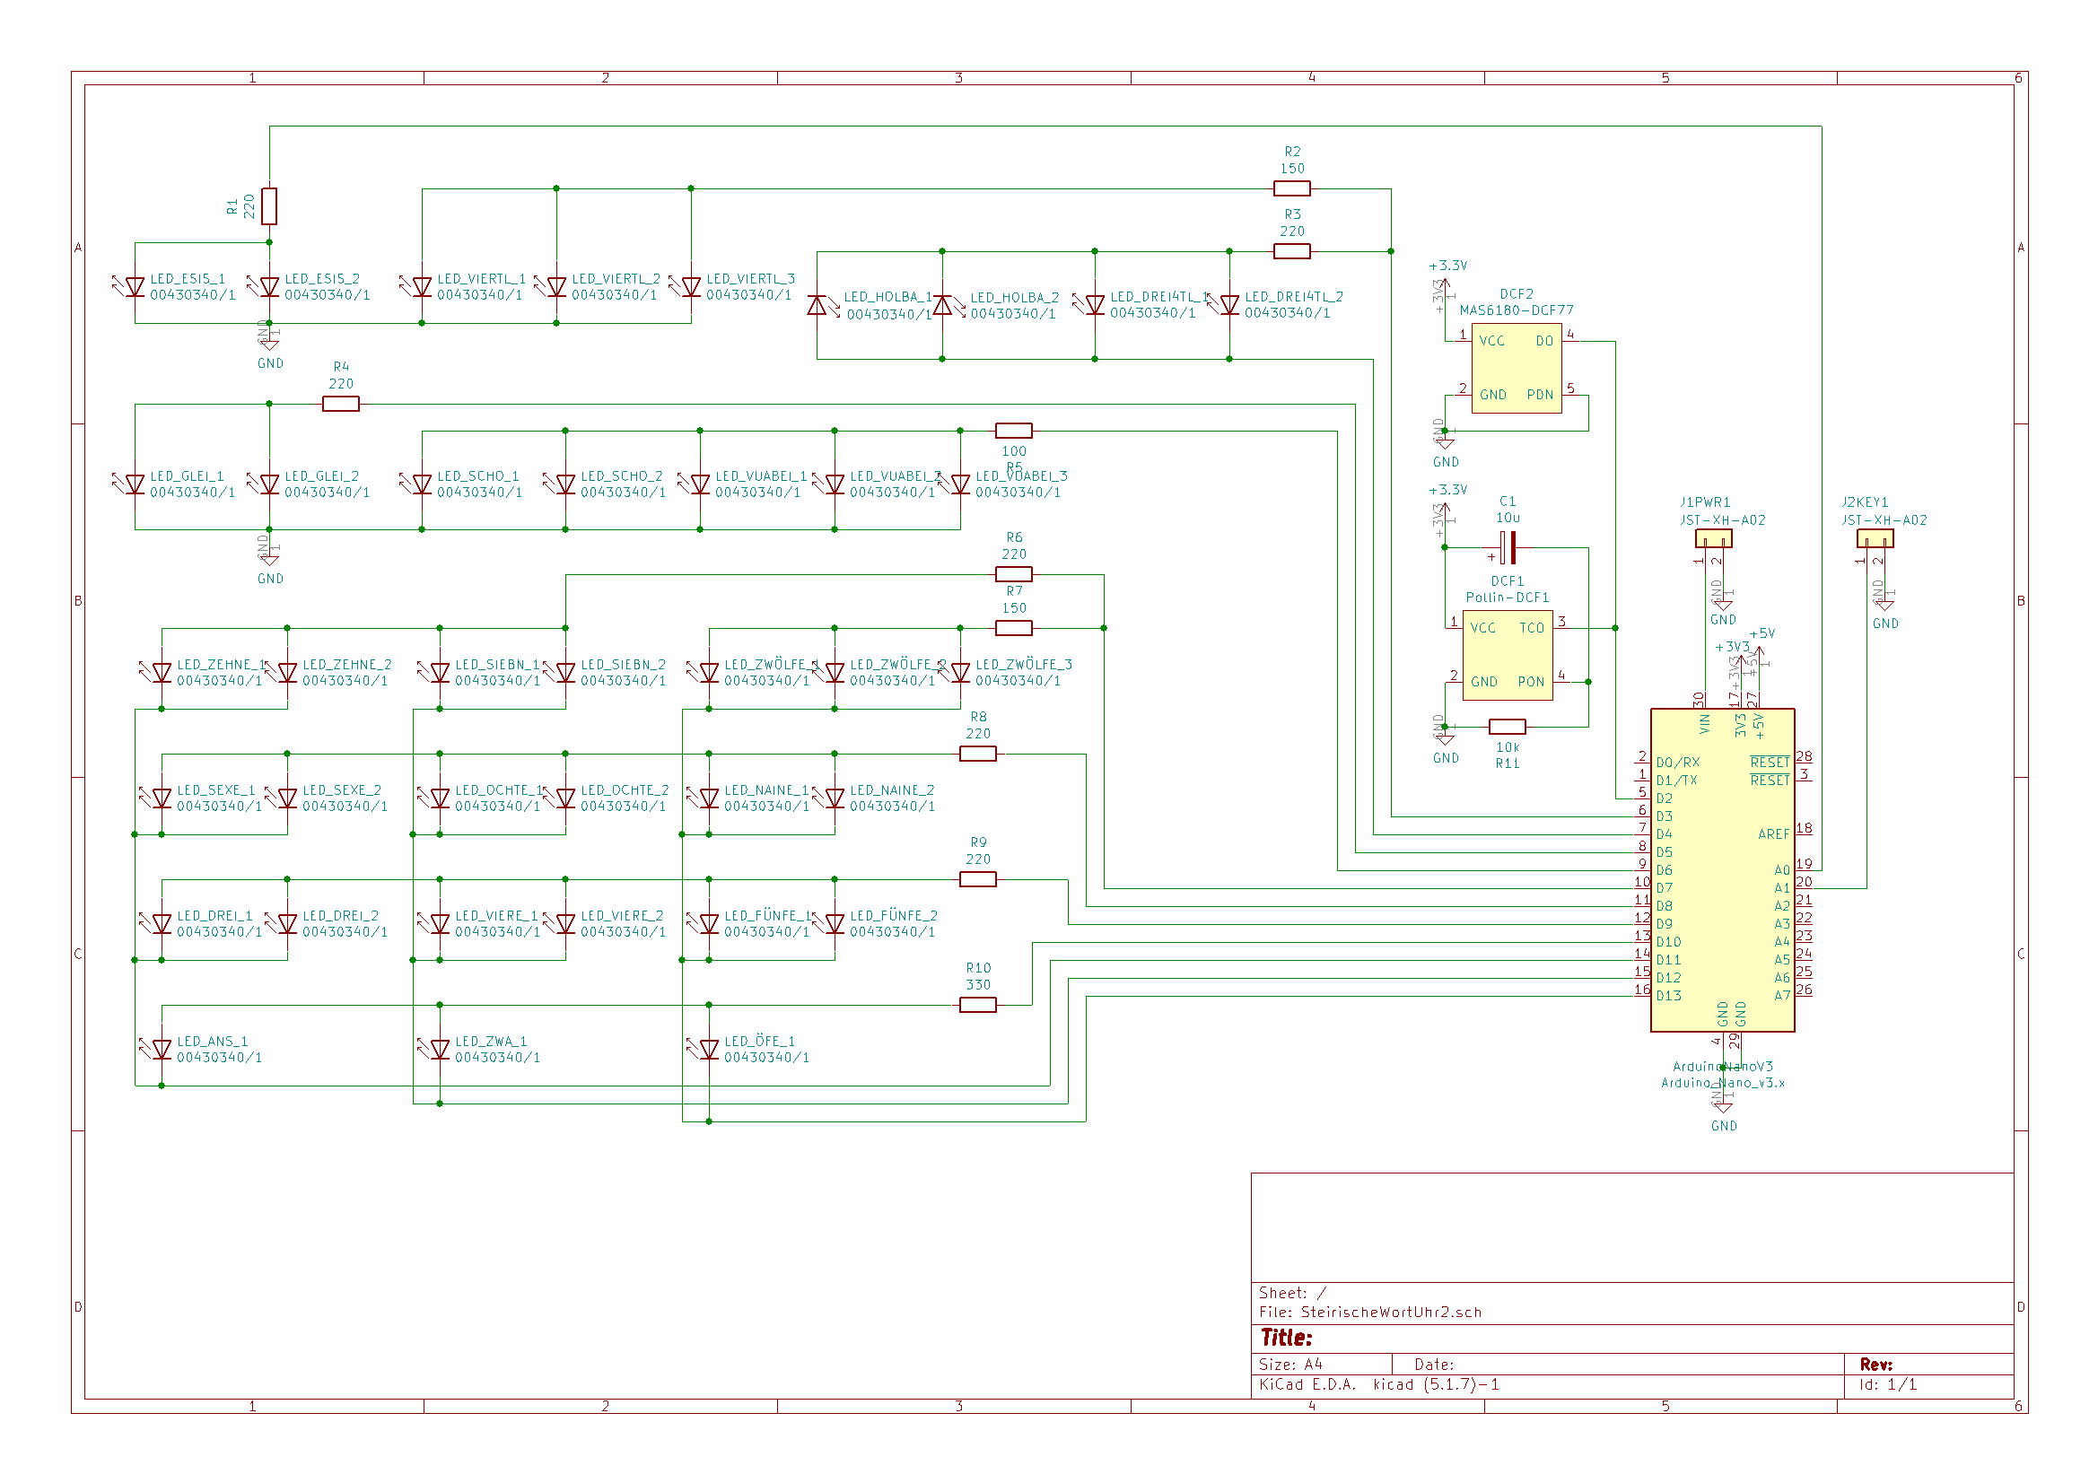The width and height of the screenshot is (2098, 1483).
Task: Click the LED_ANS_1 diode symbol
Action: 162,1050
